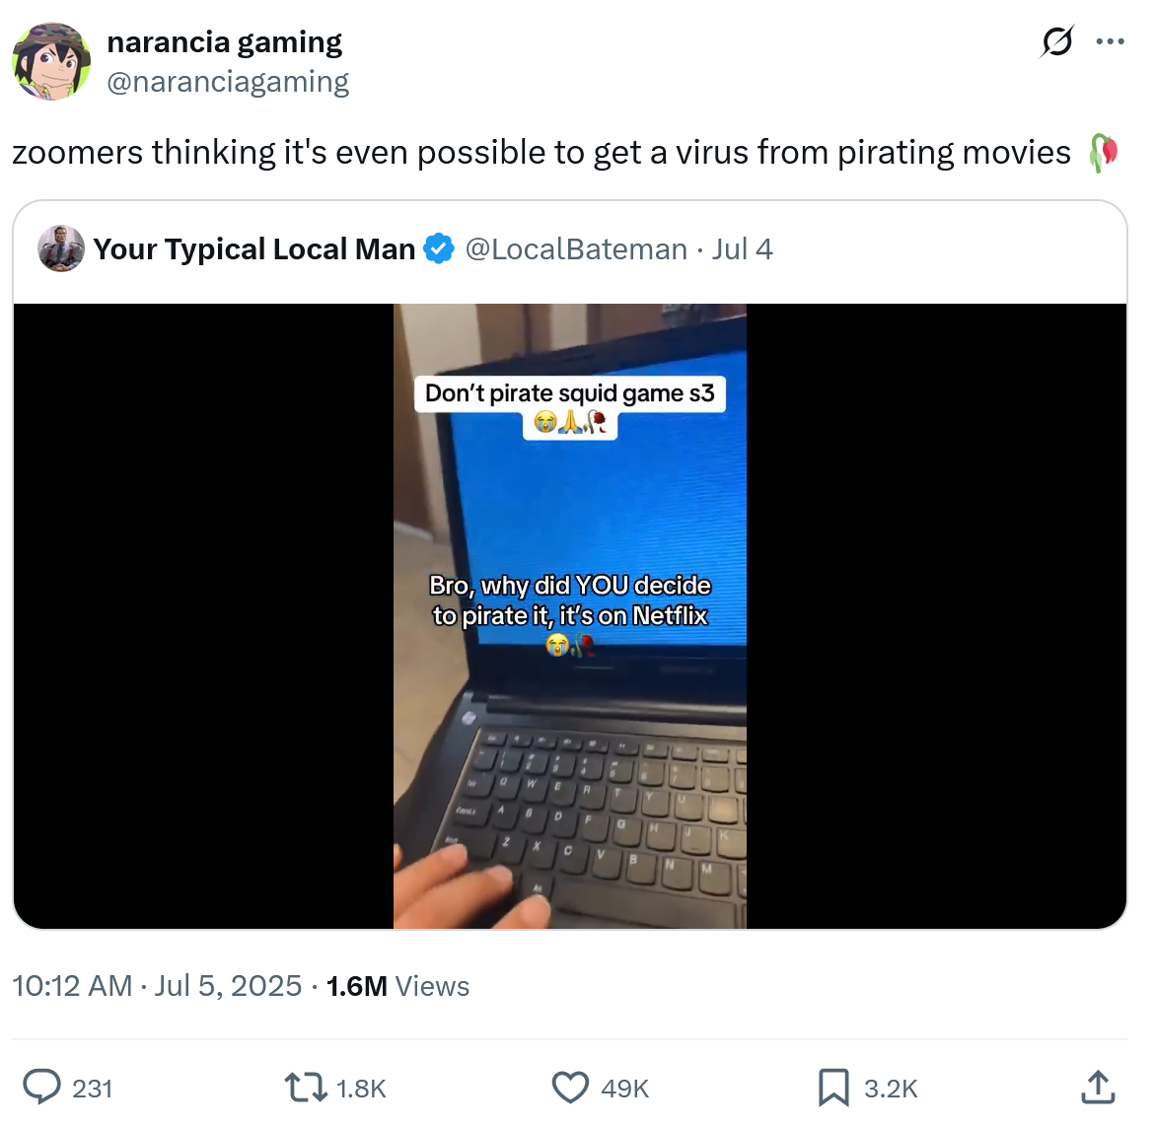
Task: Open Your Typical Local Man avatar
Action: coord(61,248)
